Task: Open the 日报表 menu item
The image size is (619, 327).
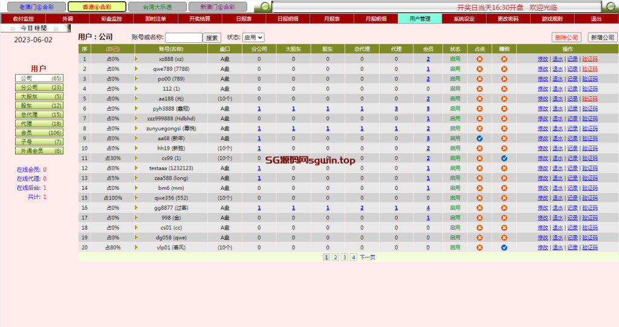Action: tap(244, 19)
